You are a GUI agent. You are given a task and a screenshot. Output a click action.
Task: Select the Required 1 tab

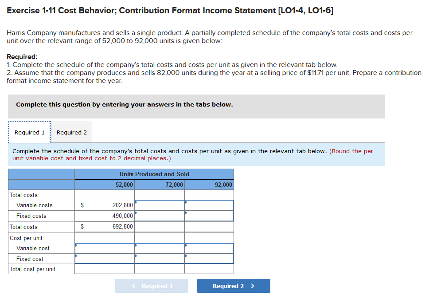(29, 132)
